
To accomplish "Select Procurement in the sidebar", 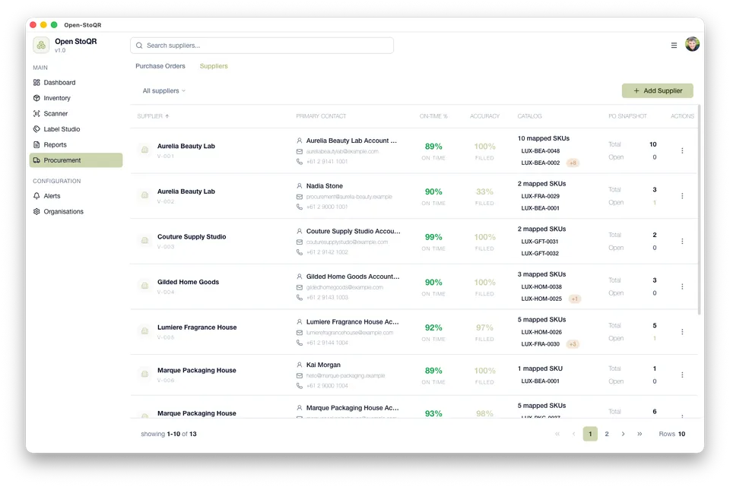I will pos(76,160).
